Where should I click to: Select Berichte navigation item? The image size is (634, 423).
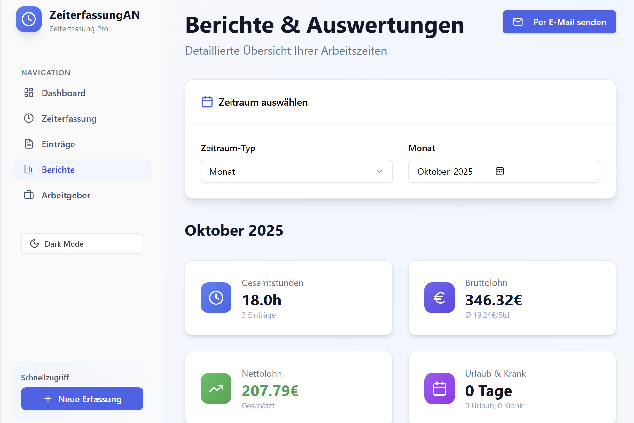(x=82, y=170)
